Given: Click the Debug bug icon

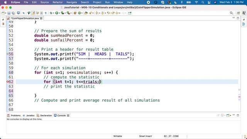Looking at the screenshot, I should coord(51,13).
